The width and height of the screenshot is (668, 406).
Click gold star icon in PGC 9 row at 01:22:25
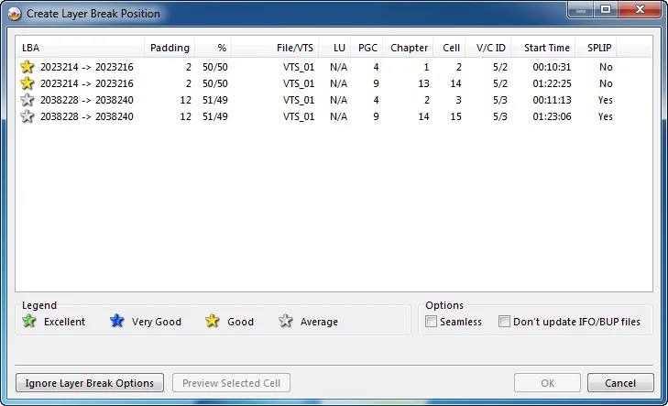click(27, 83)
